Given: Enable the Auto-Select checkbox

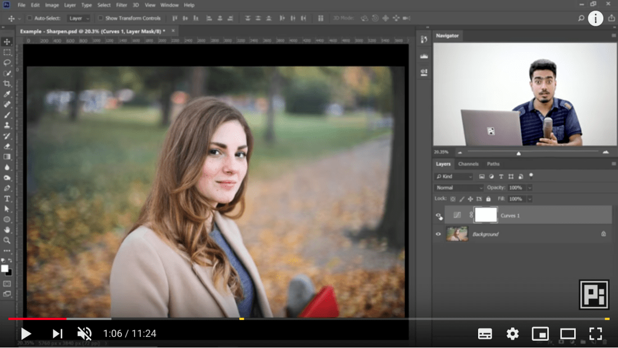Looking at the screenshot, I should pos(30,18).
